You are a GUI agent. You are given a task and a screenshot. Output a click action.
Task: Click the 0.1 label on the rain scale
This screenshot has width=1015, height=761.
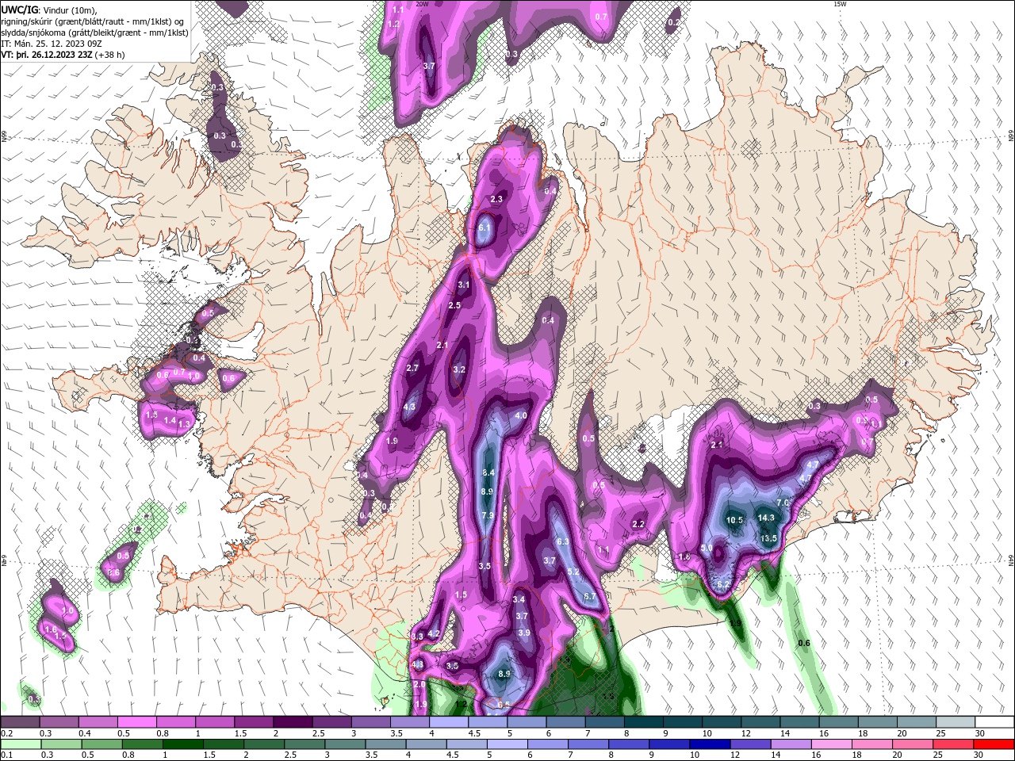[6, 755]
